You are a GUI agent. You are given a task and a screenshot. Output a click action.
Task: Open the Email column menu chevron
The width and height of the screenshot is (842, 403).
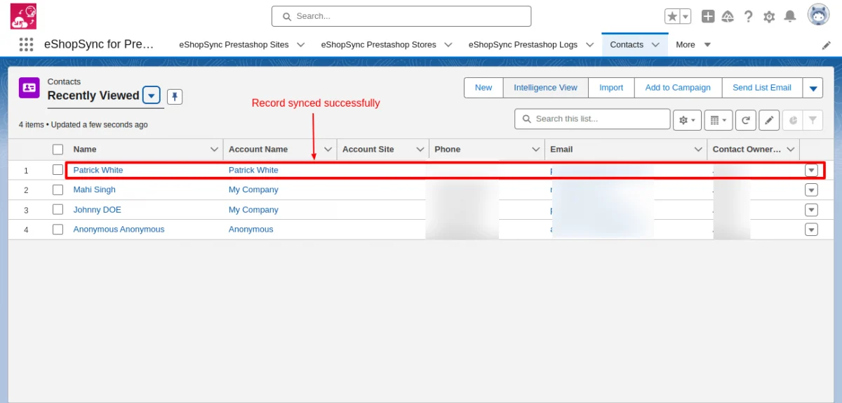pos(698,150)
